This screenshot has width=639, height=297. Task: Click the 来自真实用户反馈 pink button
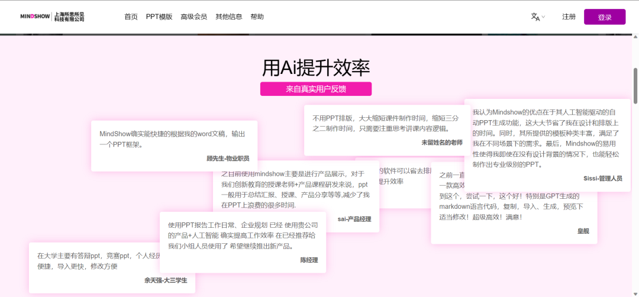(x=316, y=89)
